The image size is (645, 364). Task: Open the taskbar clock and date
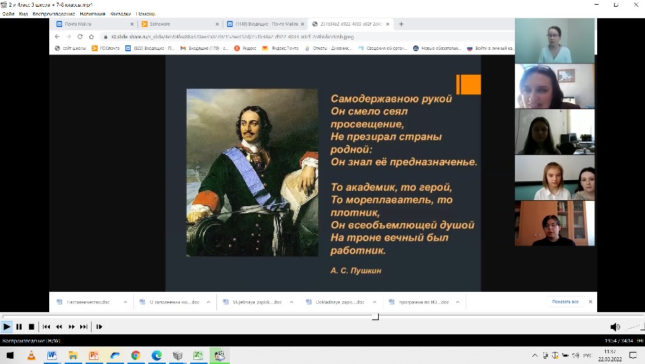pos(610,355)
